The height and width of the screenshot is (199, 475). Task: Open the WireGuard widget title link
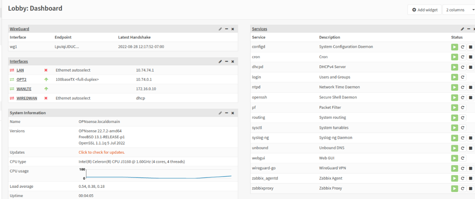pos(19,29)
